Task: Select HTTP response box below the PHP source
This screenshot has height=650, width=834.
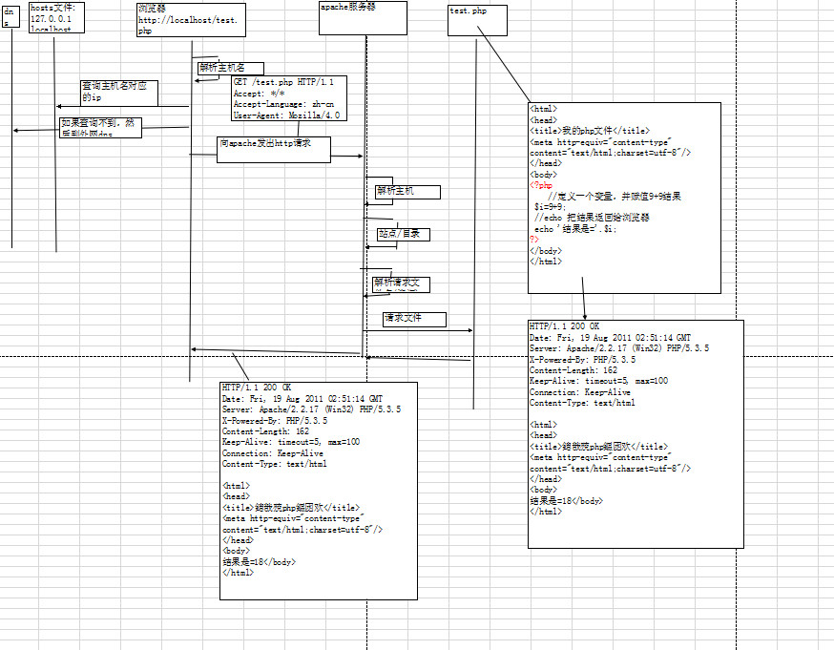Action: click(x=636, y=434)
